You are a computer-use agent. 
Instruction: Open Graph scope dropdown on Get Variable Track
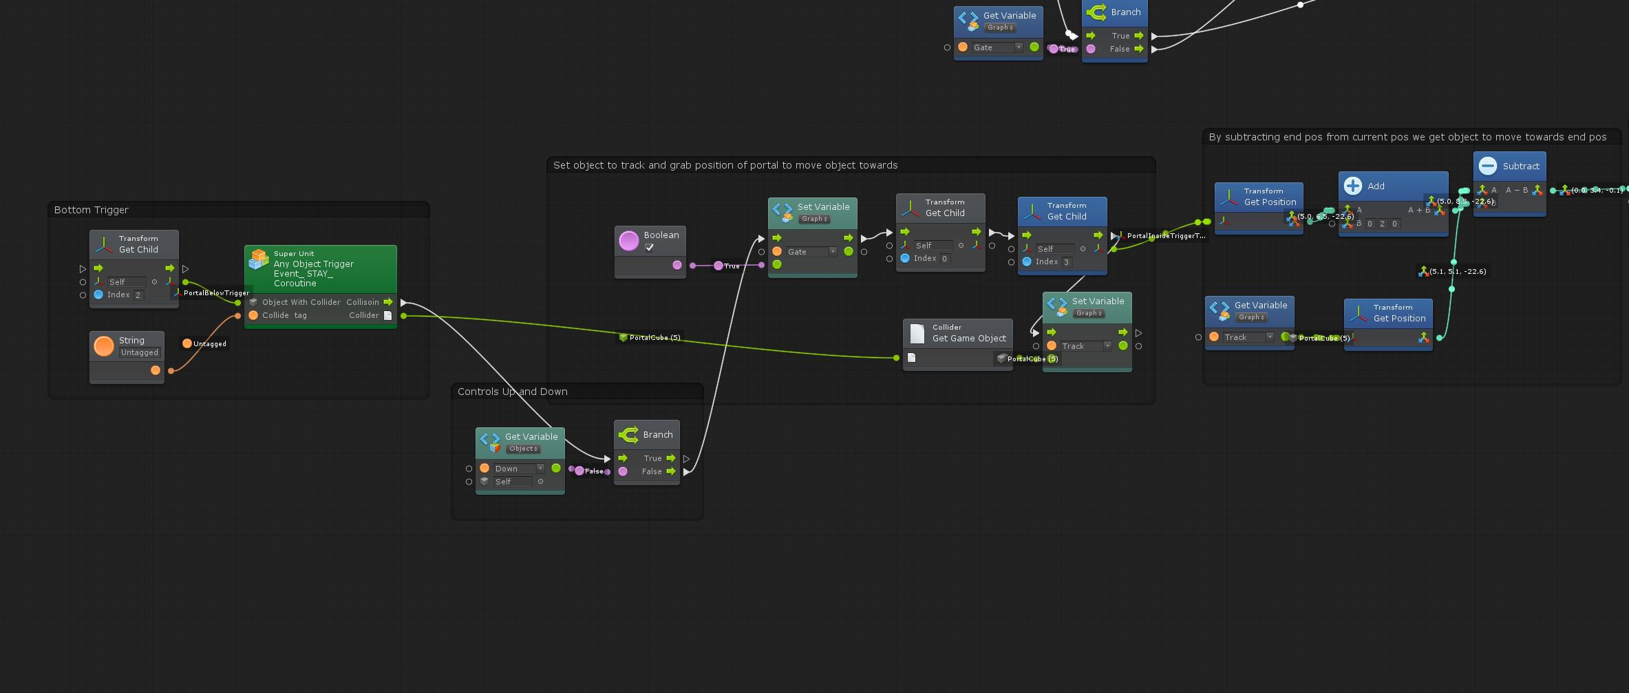point(1250,317)
